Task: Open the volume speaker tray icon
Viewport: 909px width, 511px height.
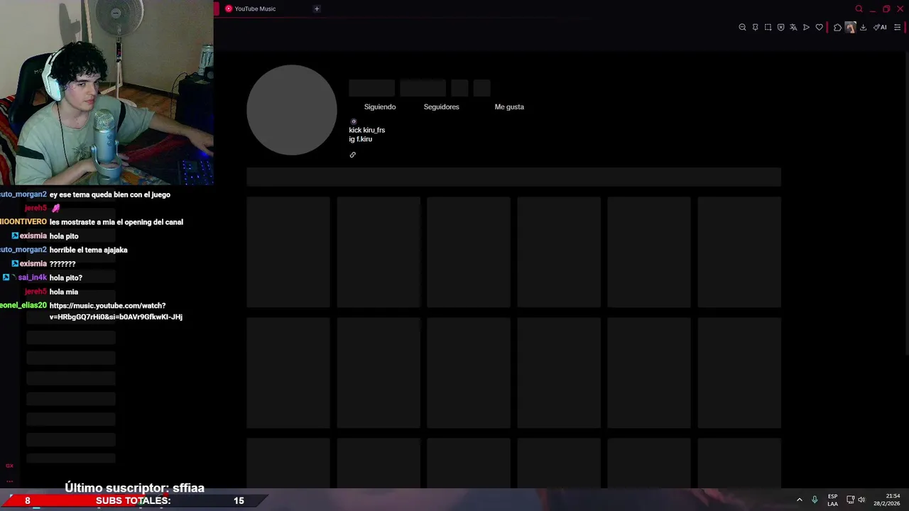Action: click(861, 500)
